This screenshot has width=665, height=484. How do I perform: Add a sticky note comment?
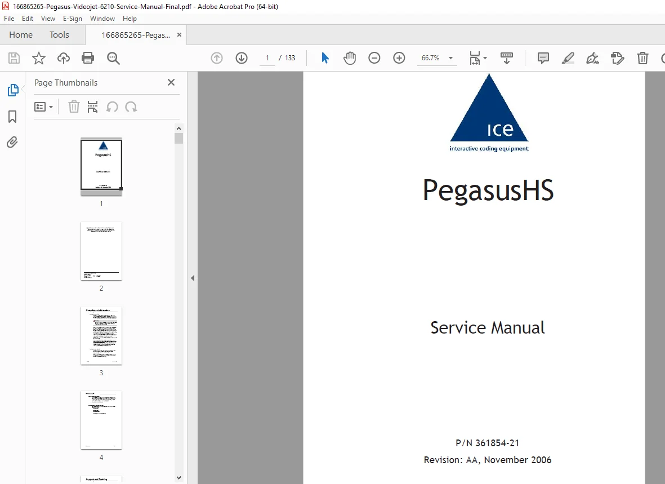pyautogui.click(x=543, y=58)
